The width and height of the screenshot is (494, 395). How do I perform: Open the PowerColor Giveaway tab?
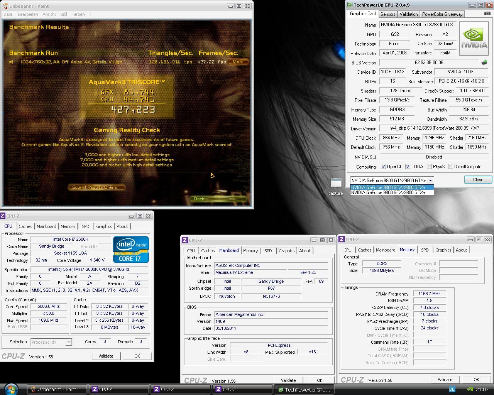(442, 14)
